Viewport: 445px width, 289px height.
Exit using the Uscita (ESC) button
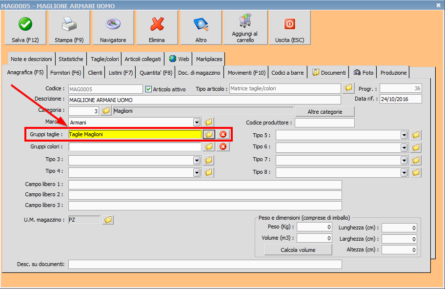point(289,28)
